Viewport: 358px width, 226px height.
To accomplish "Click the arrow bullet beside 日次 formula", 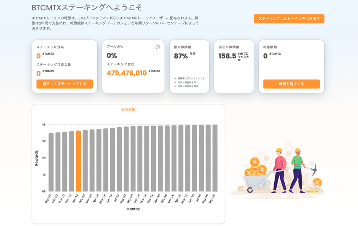I will coord(175,86).
